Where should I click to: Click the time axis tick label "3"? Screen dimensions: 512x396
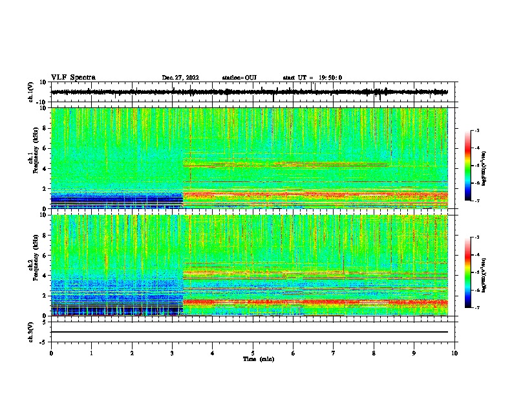click(172, 353)
